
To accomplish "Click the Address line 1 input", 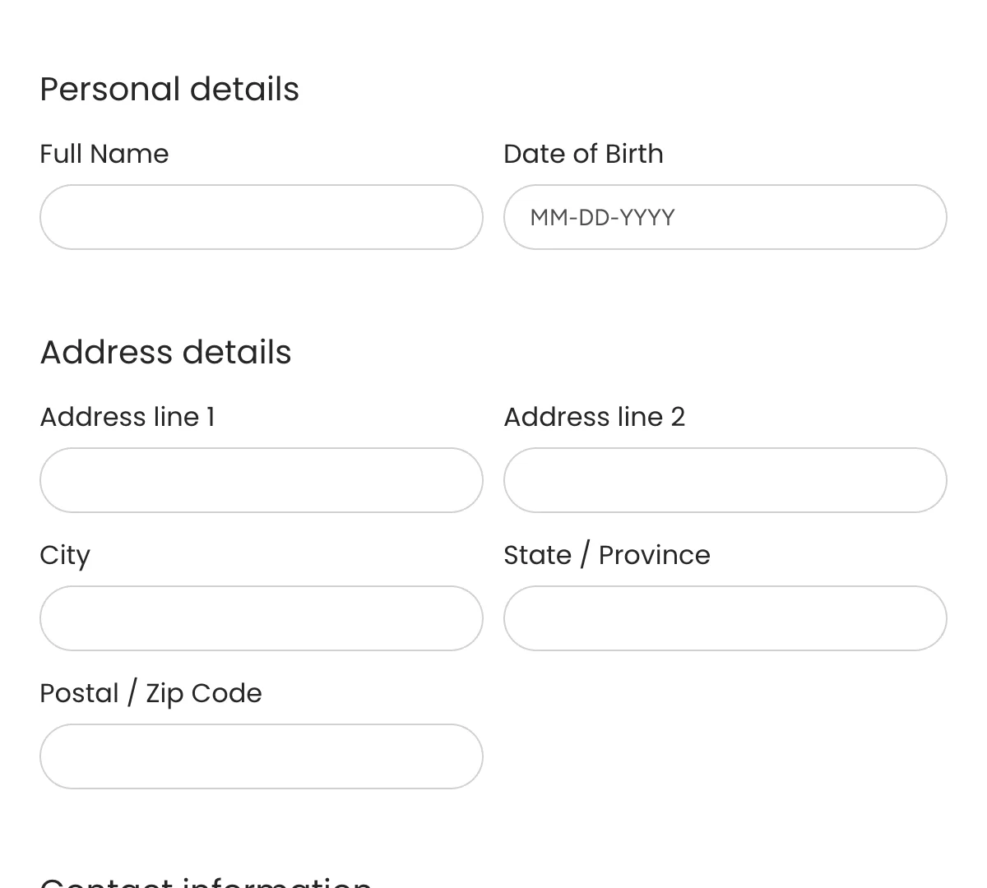I will pos(261,480).
